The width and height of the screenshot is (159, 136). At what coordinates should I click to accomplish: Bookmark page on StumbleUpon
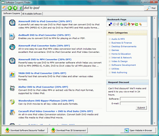click(121, 24)
